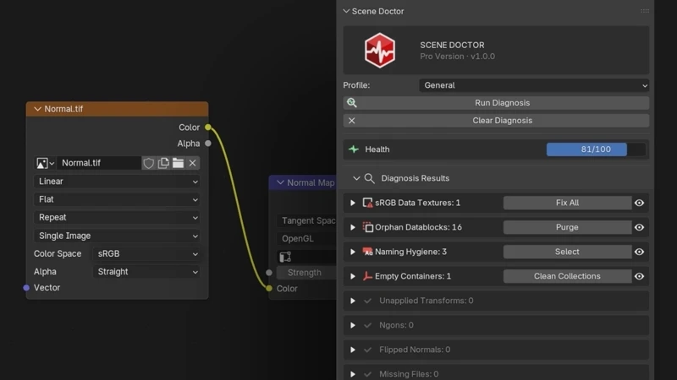
Task: Toggle fake user shield on Normal.tif image
Action: click(149, 163)
